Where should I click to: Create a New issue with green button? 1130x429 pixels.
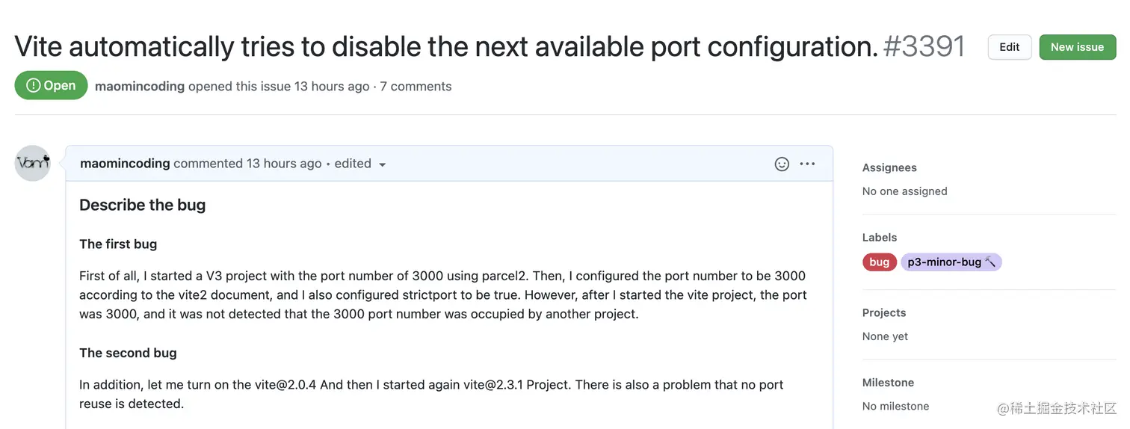(1076, 47)
